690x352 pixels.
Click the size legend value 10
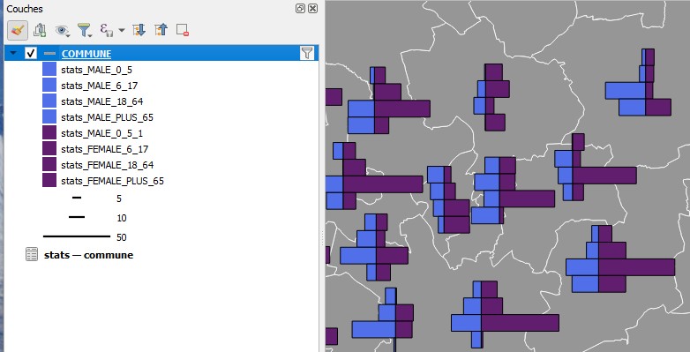click(122, 218)
